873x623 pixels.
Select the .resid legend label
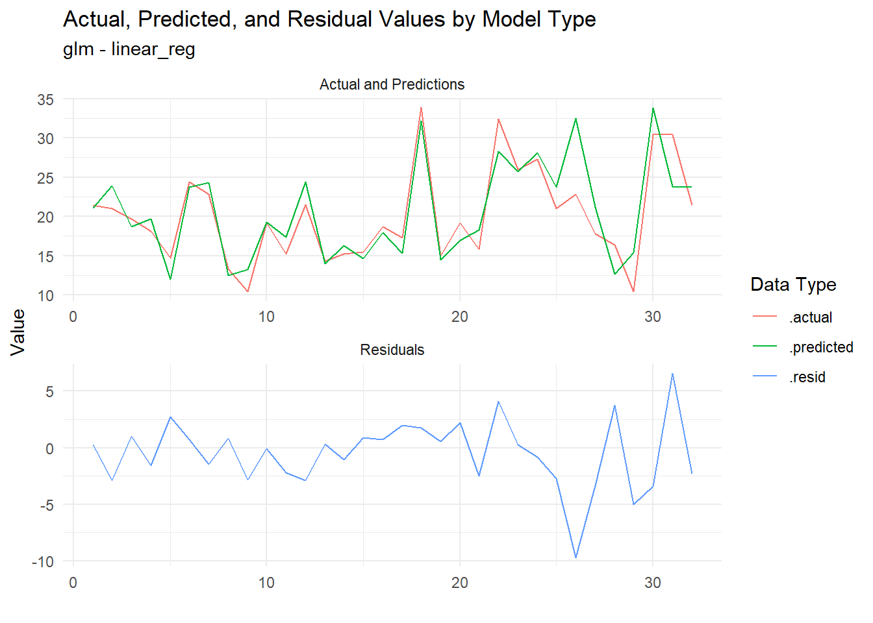[x=807, y=377]
